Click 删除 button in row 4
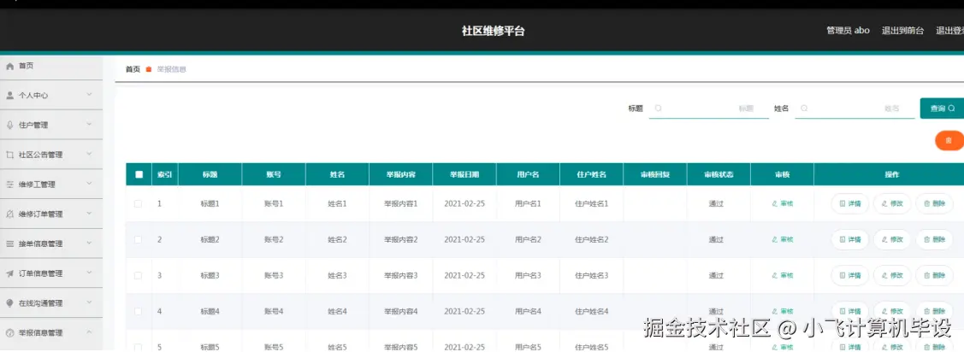Image resolution: width=964 pixels, height=352 pixels. [934, 312]
